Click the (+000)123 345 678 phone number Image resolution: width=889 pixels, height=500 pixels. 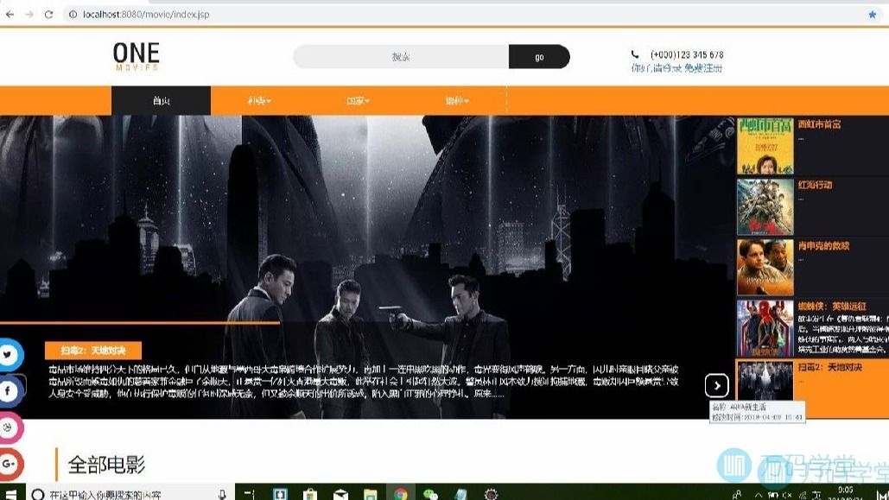coord(687,54)
